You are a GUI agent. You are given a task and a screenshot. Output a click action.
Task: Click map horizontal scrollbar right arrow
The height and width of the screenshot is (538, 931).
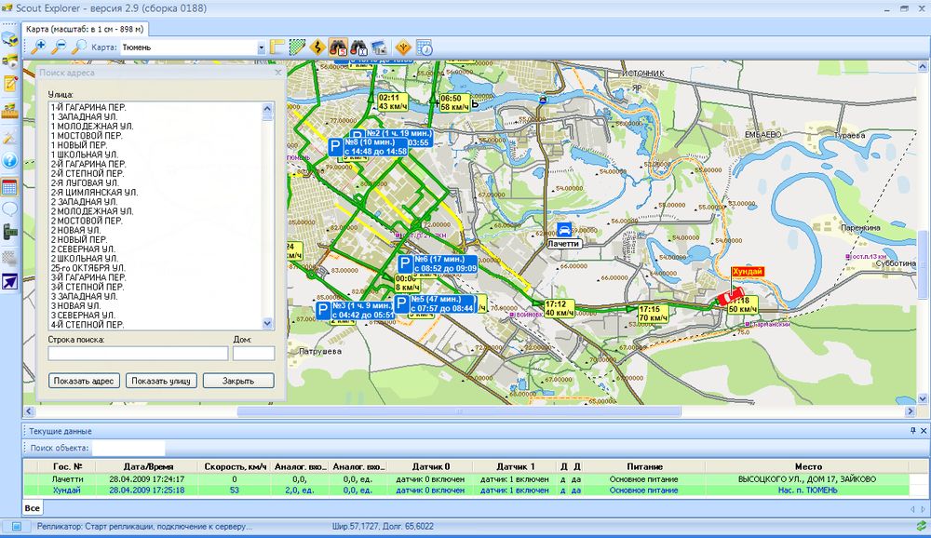point(911,410)
